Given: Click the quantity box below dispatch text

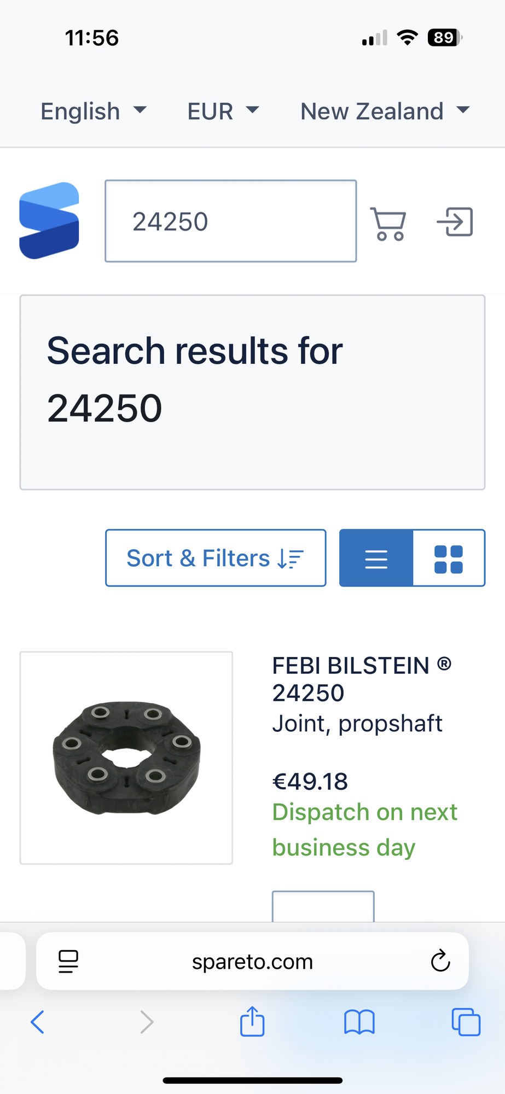Looking at the screenshot, I should [x=323, y=906].
